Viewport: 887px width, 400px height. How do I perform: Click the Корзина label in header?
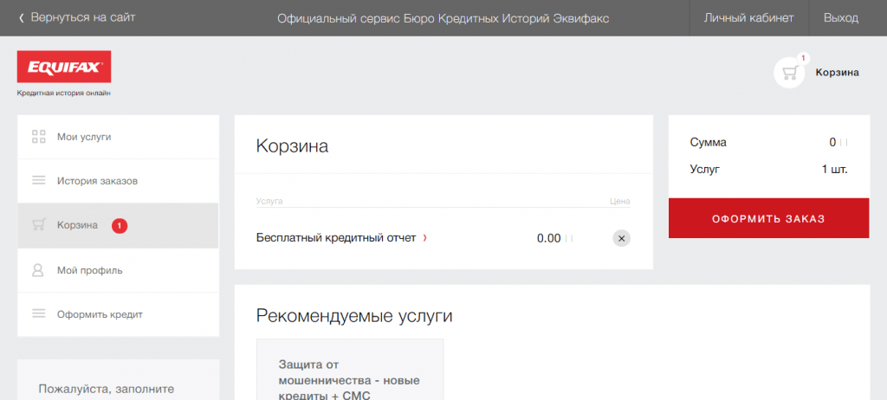(x=837, y=73)
